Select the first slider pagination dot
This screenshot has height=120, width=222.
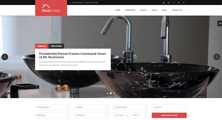point(108,93)
